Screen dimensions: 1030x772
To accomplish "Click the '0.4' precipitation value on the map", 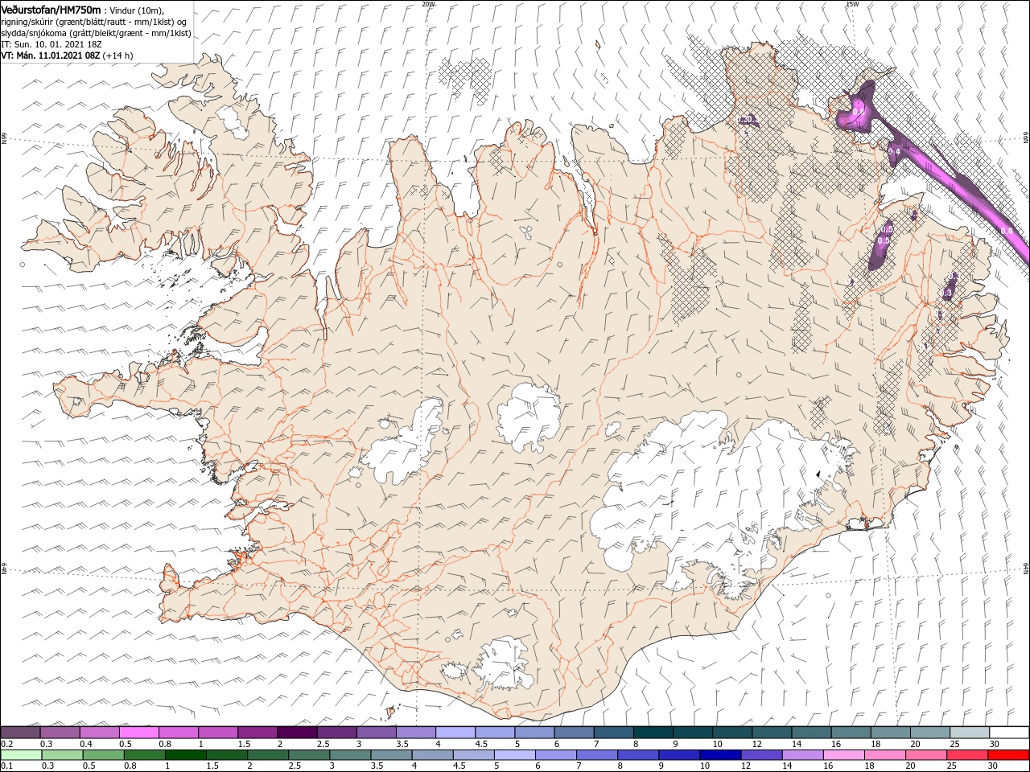I will click(x=894, y=151).
